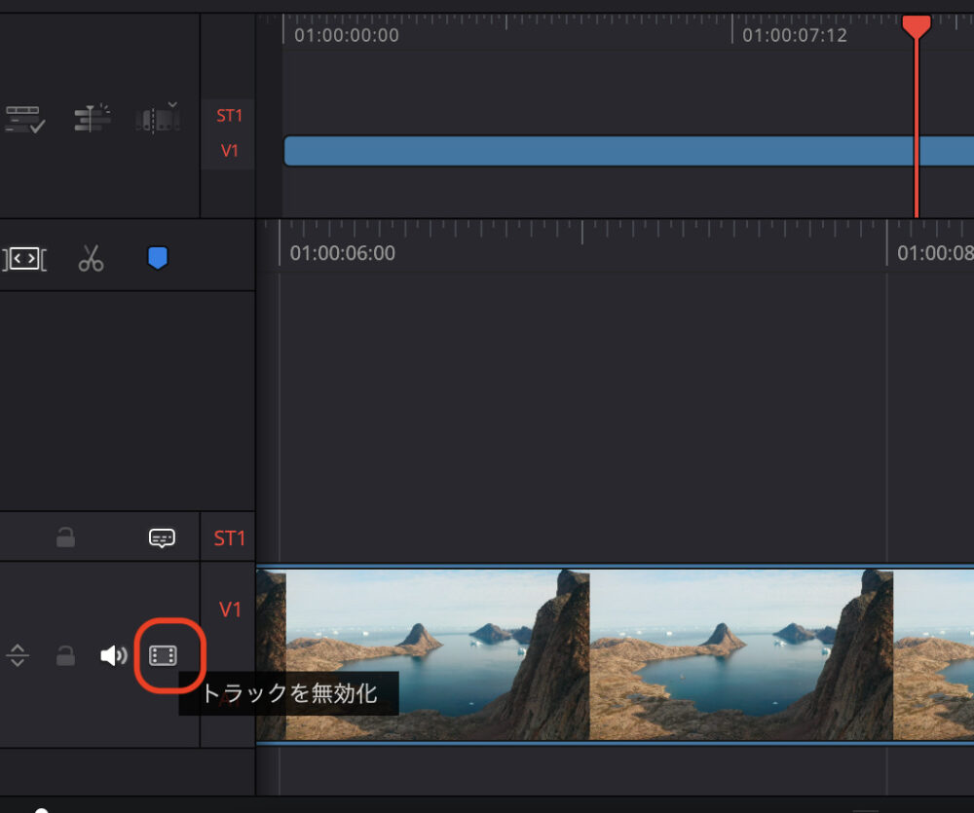Click the ruler near timecode 01:00:06:00
The image size is (974, 813).
coord(341,252)
